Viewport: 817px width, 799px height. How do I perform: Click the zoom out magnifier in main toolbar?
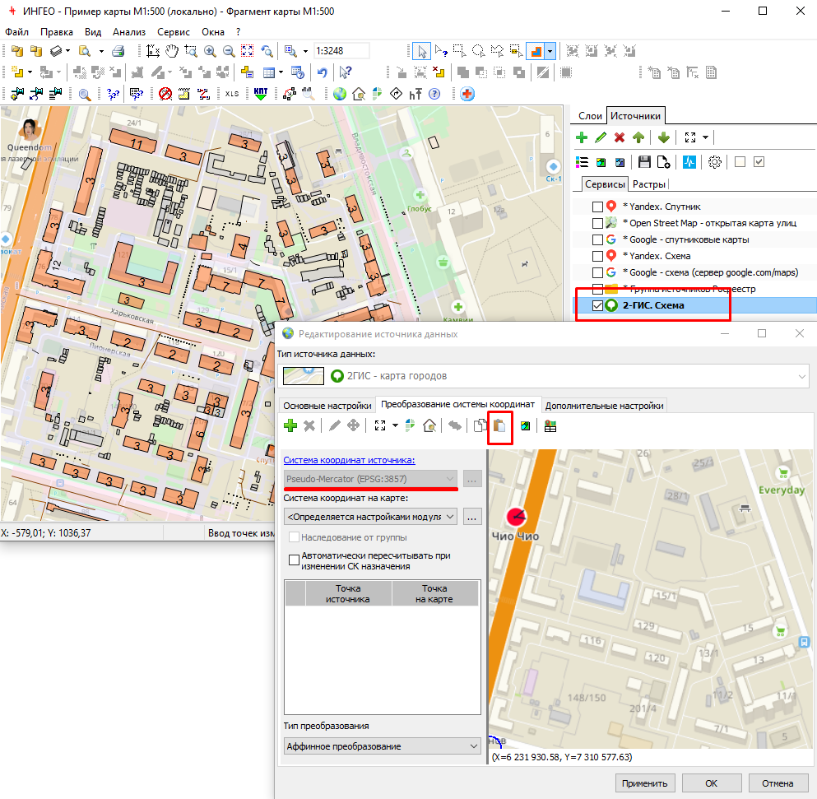click(x=229, y=50)
